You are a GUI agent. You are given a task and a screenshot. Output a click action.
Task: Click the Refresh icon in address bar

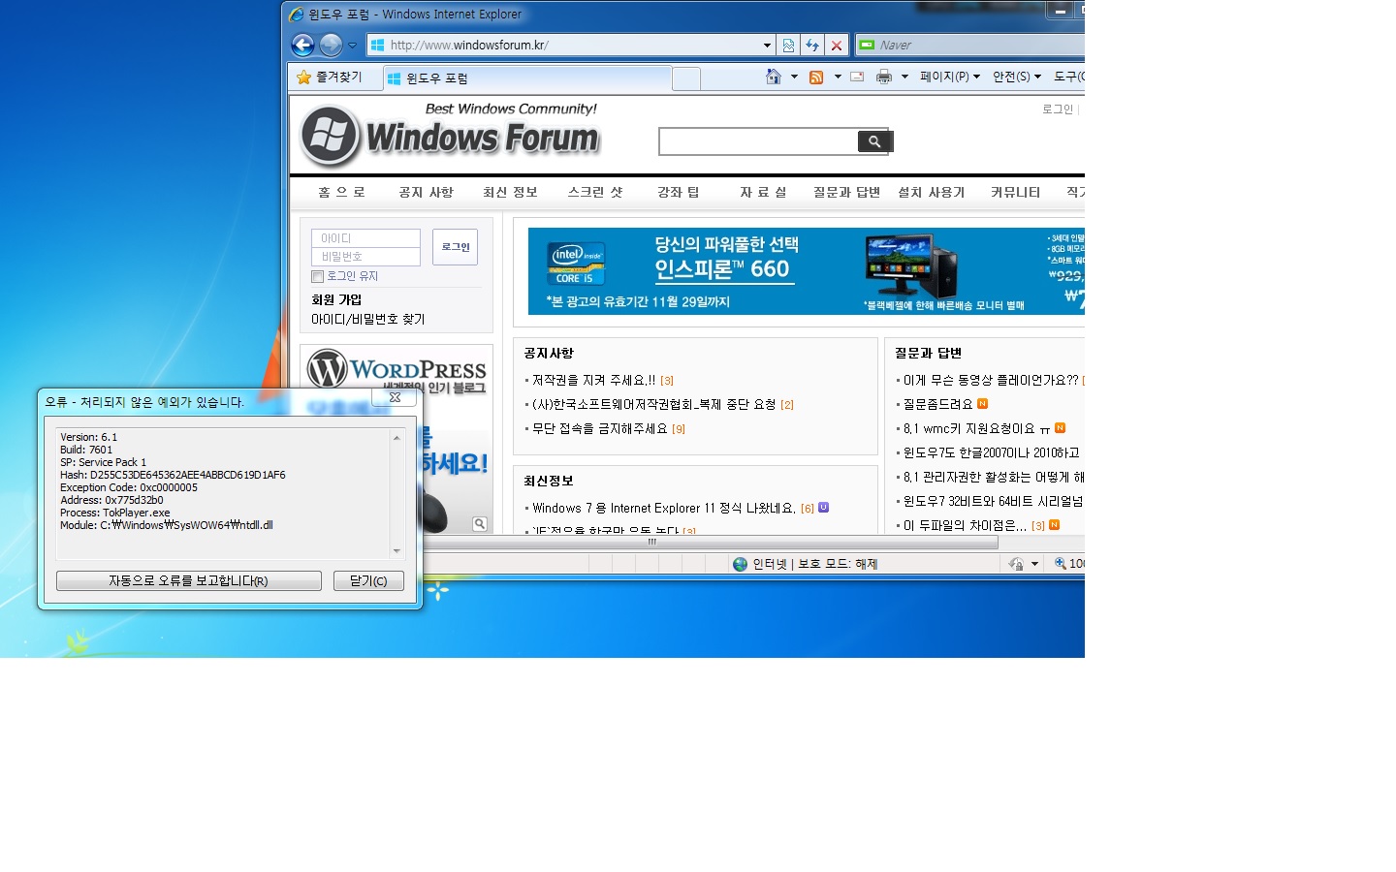[x=812, y=45]
